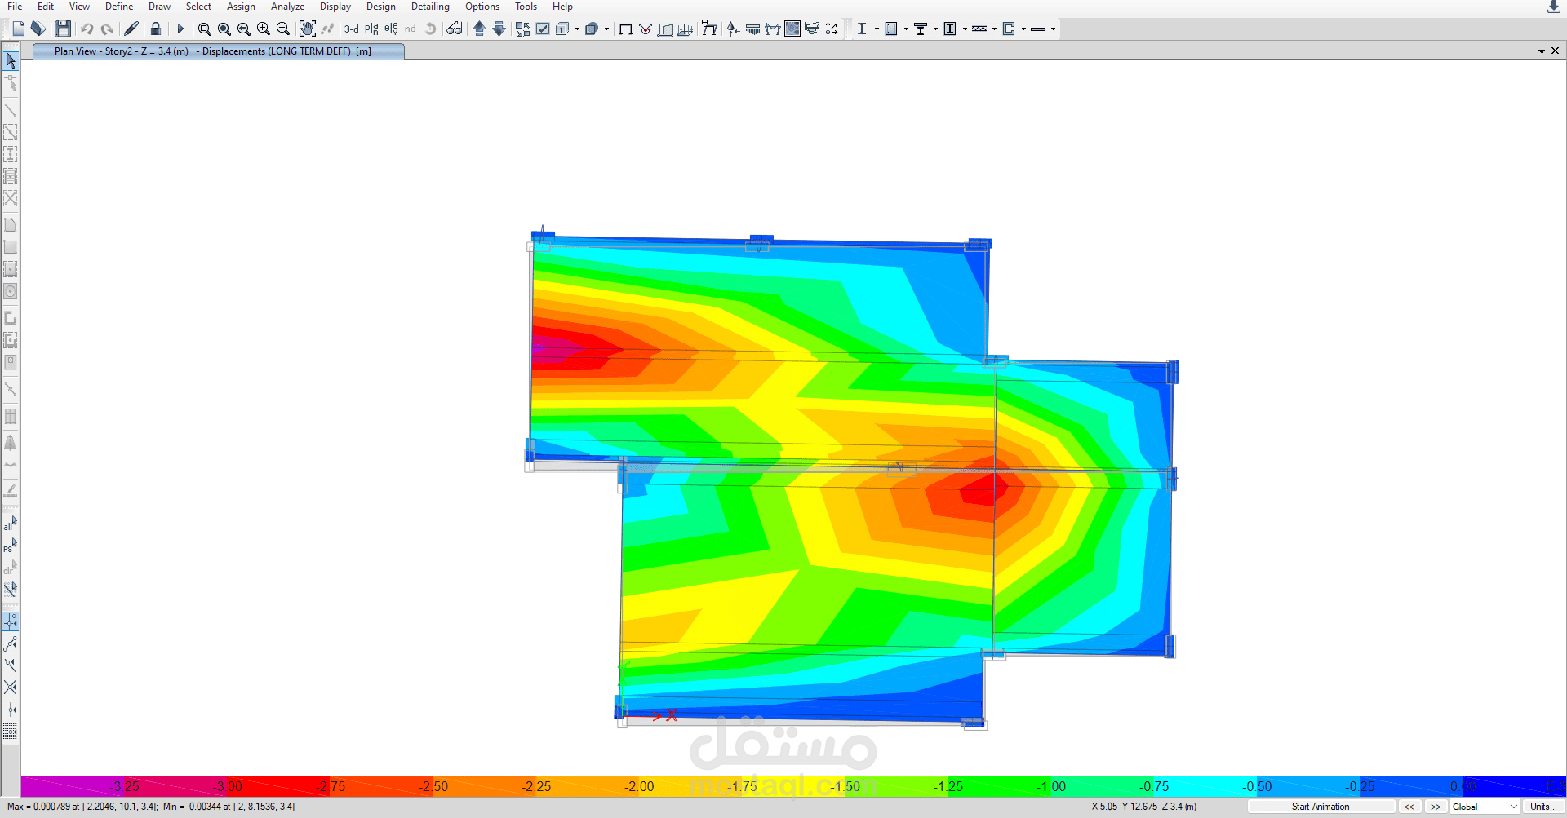Select the Lock model padlock icon
The height and width of the screenshot is (818, 1567).
point(156,29)
